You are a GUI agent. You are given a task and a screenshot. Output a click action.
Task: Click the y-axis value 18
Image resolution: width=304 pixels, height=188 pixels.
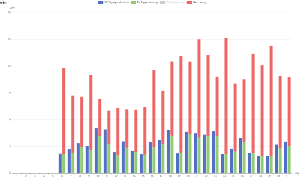[9, 13]
